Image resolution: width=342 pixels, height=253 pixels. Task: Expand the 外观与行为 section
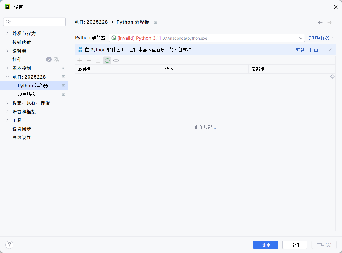coord(8,33)
